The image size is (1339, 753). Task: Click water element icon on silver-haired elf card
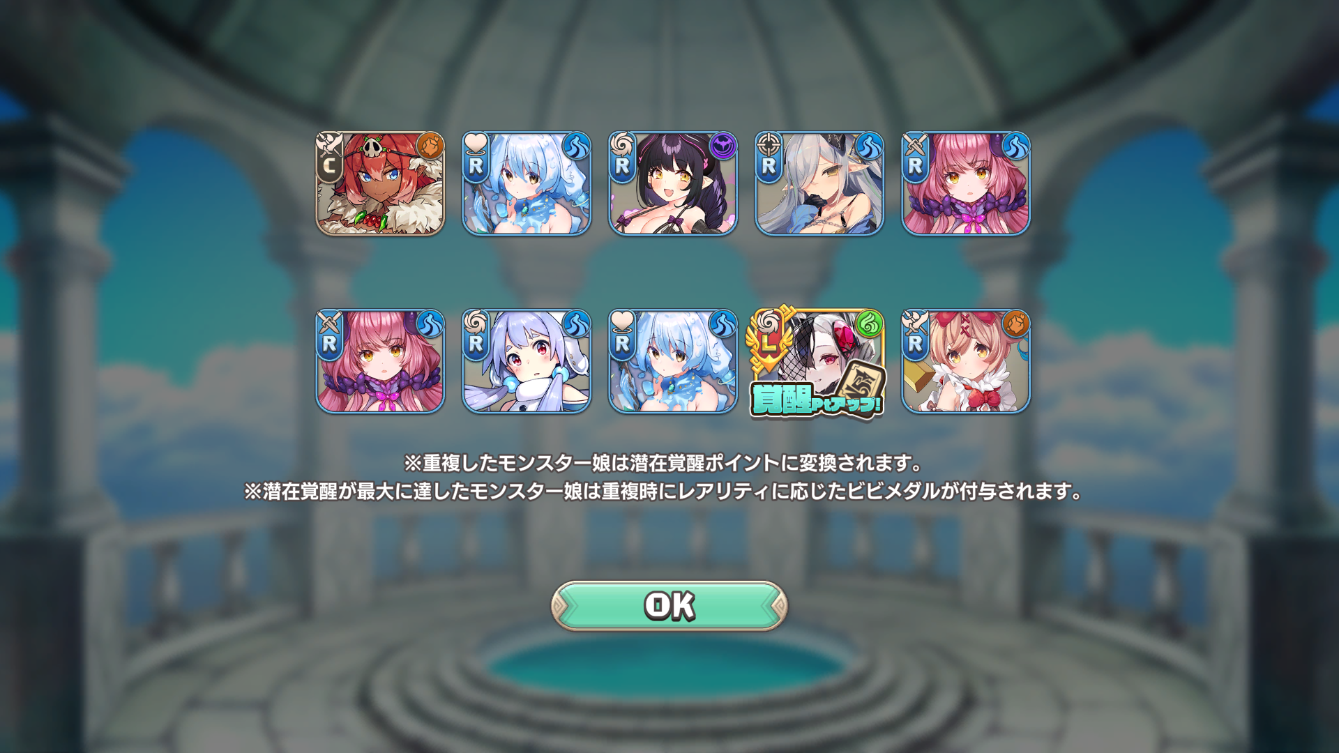pos(870,146)
